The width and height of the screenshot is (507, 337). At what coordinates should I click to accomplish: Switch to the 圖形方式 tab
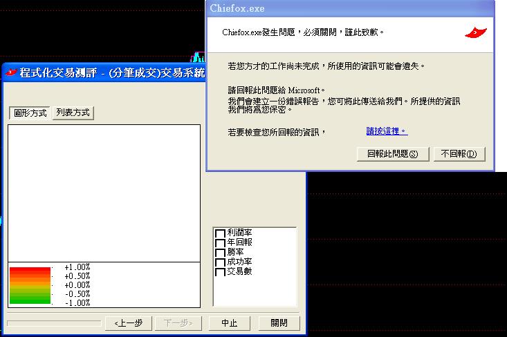click(30, 113)
